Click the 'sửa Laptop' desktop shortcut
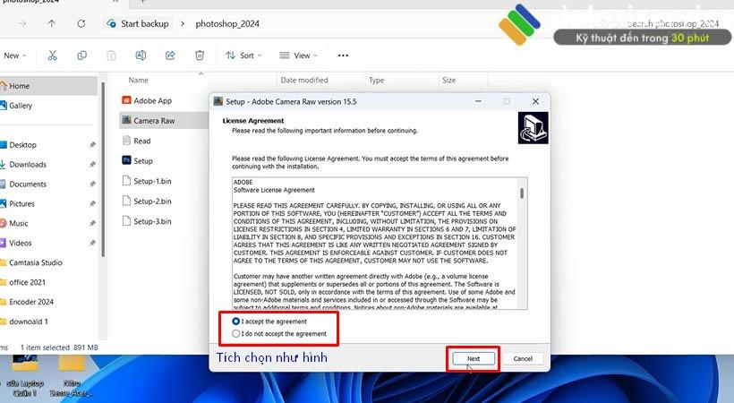 coord(25,377)
